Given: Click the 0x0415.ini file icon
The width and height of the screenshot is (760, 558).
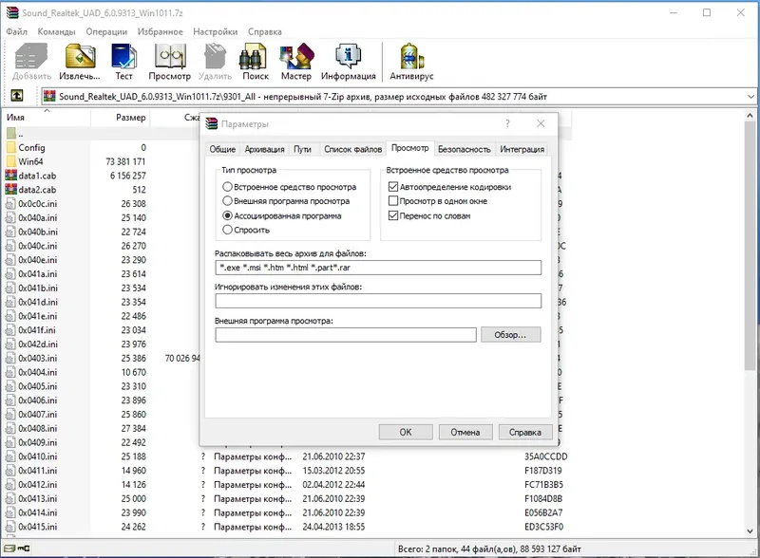Looking at the screenshot, I should [x=10, y=527].
